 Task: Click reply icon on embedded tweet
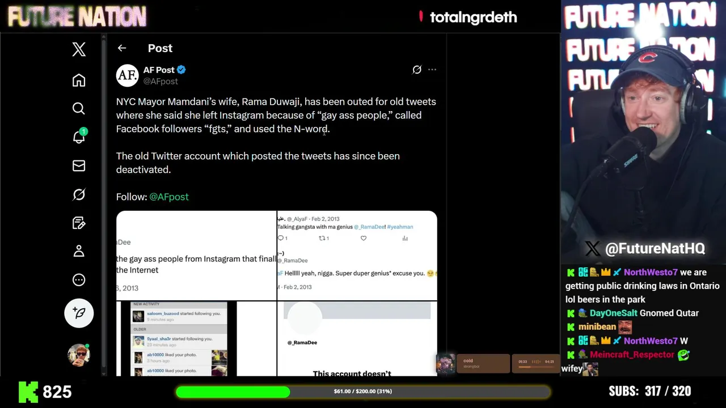(x=281, y=239)
